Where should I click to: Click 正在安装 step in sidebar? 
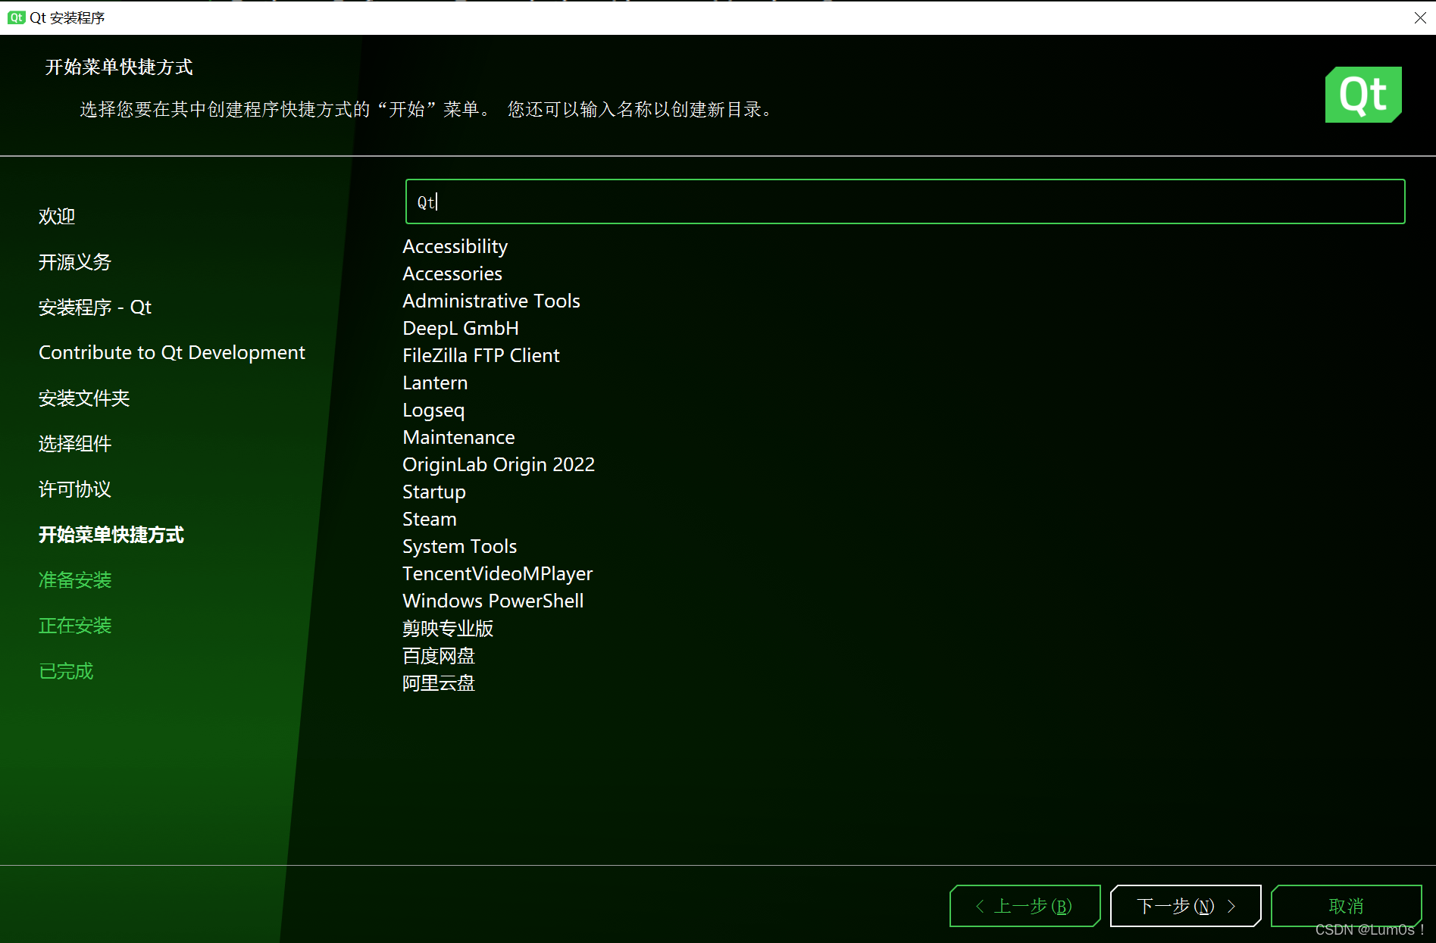click(75, 626)
